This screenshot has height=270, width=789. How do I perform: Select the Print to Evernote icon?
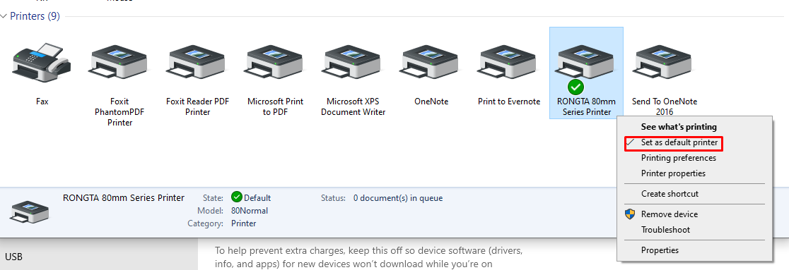(x=509, y=63)
